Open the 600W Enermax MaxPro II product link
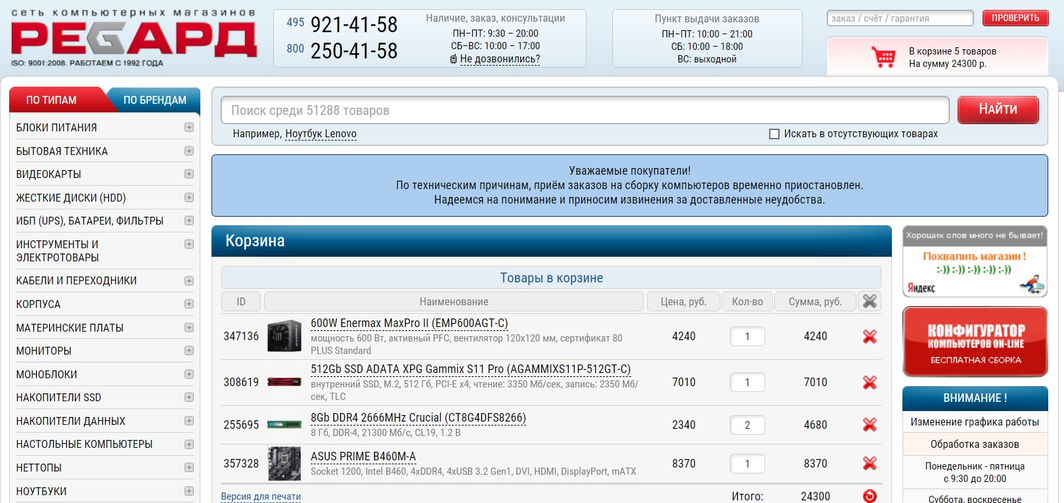The image size is (1064, 503). [409, 323]
